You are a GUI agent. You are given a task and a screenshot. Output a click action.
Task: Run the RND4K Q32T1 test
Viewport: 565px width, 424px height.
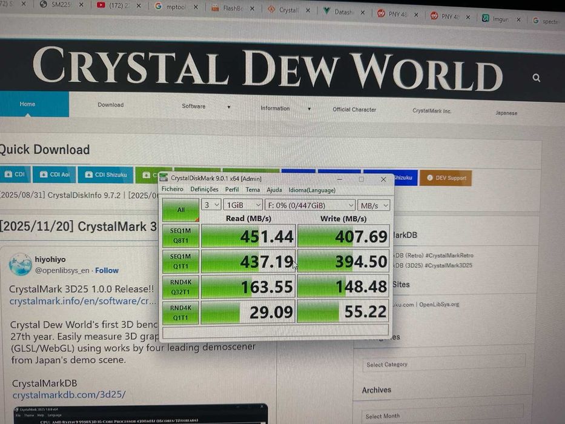pos(180,287)
